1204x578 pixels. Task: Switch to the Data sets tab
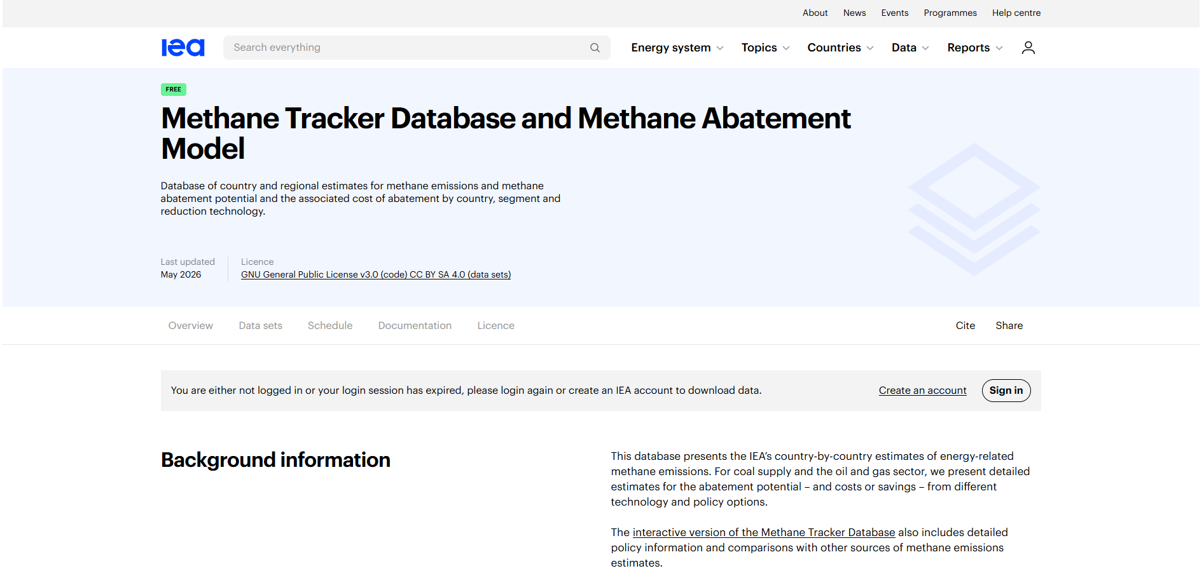point(261,325)
